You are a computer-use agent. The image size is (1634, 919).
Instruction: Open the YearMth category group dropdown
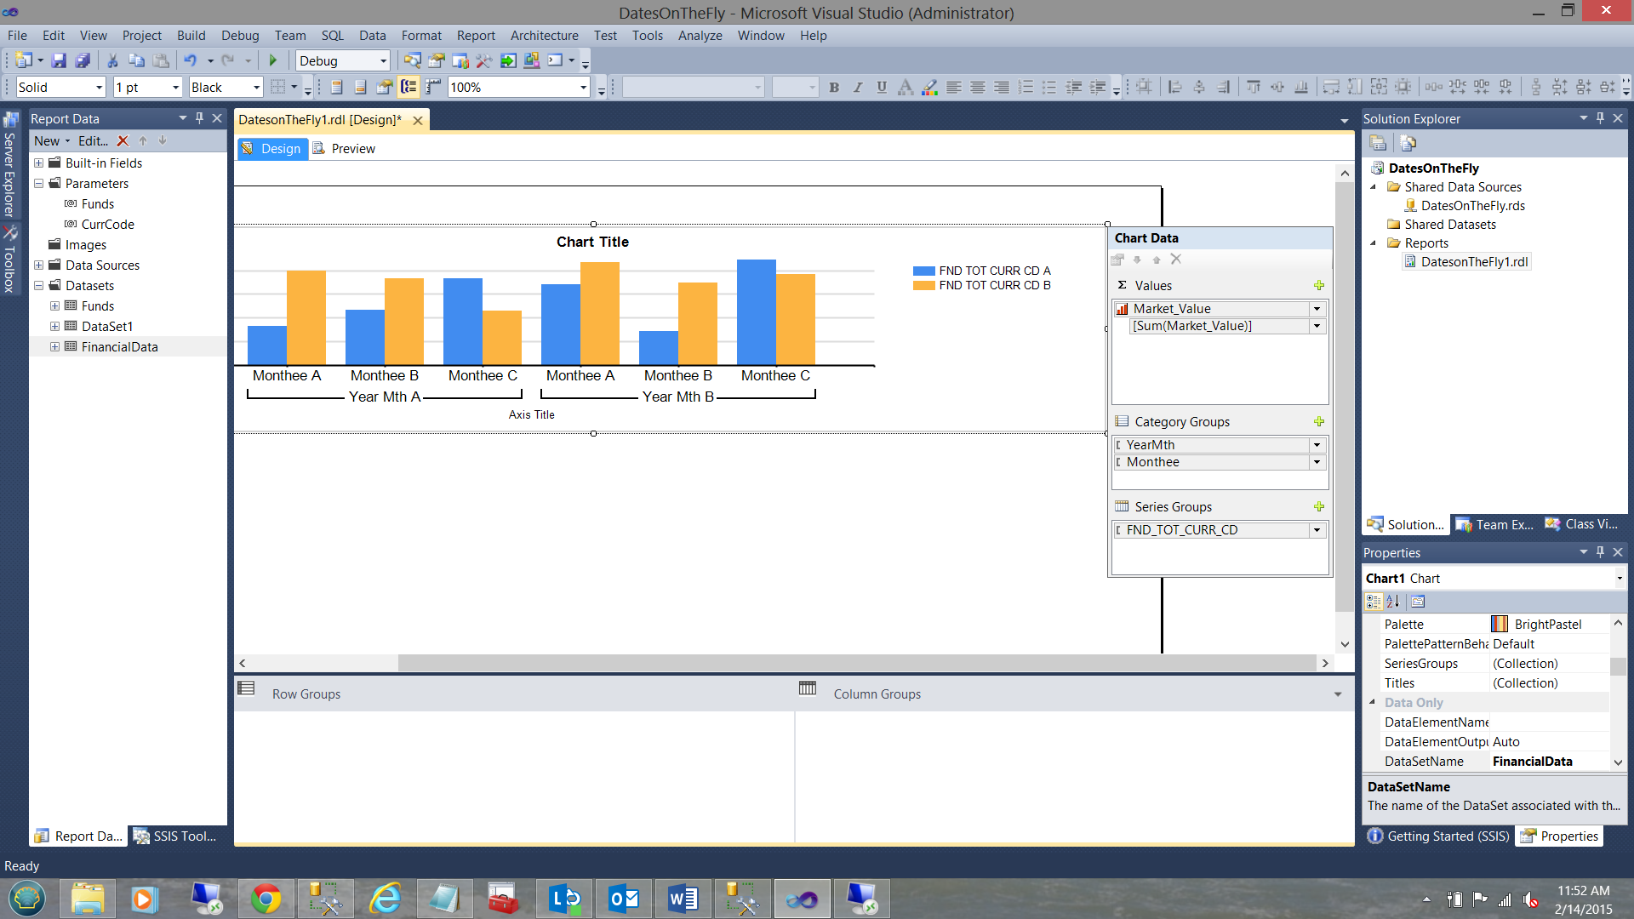1317,445
